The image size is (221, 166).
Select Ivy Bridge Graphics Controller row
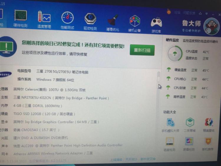pos(50,122)
